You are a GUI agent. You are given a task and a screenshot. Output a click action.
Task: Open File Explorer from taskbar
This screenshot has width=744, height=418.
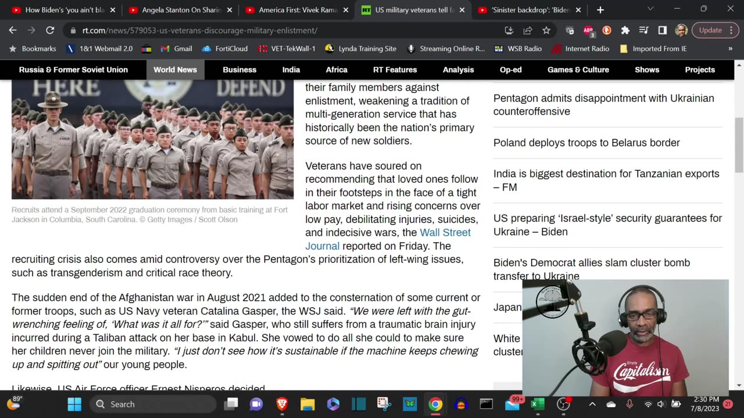coord(307,404)
